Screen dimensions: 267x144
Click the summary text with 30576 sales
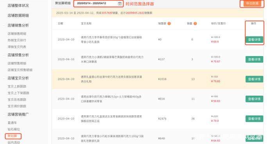point(104,13)
